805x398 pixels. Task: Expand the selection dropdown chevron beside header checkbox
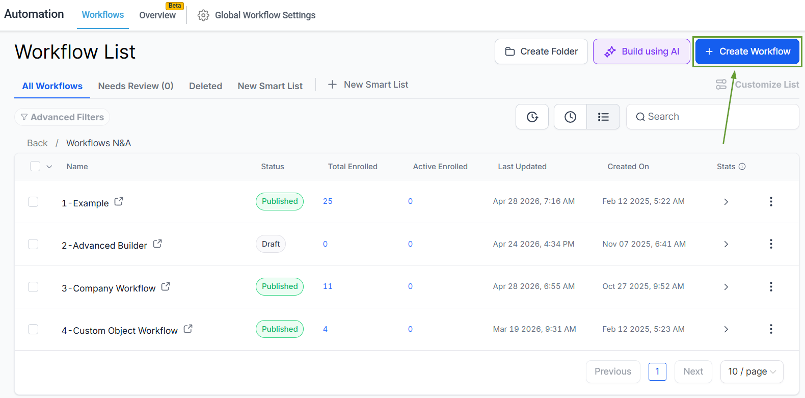[49, 167]
